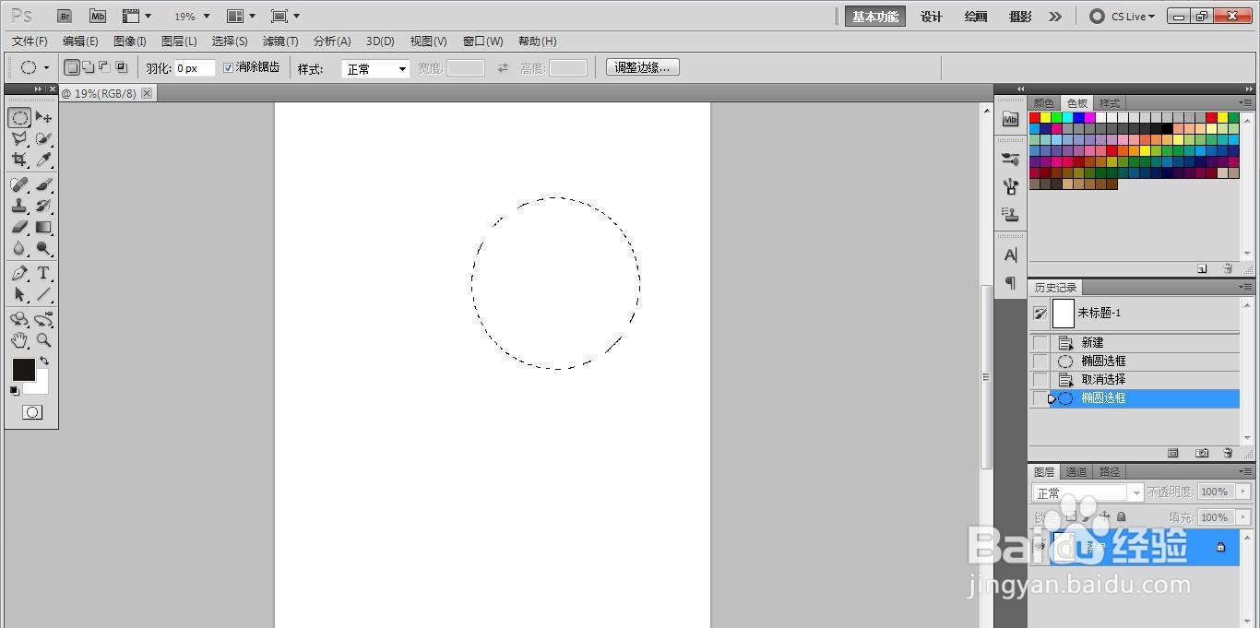Reset to default black and white colors
1260x628 pixels.
pyautogui.click(x=14, y=390)
